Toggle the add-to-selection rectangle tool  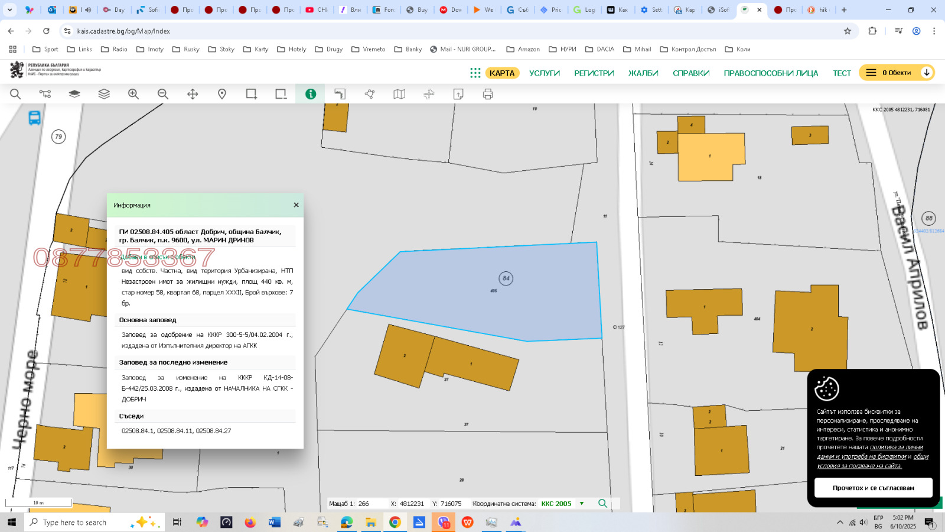252,94
